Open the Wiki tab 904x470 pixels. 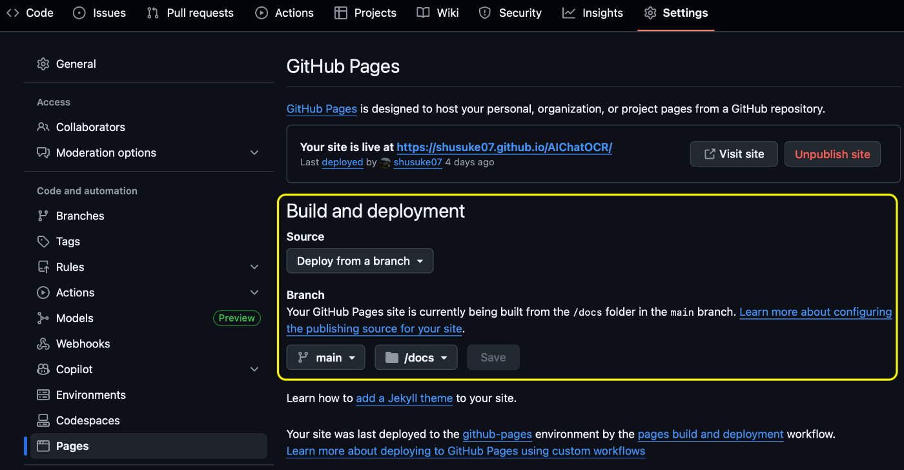(438, 13)
